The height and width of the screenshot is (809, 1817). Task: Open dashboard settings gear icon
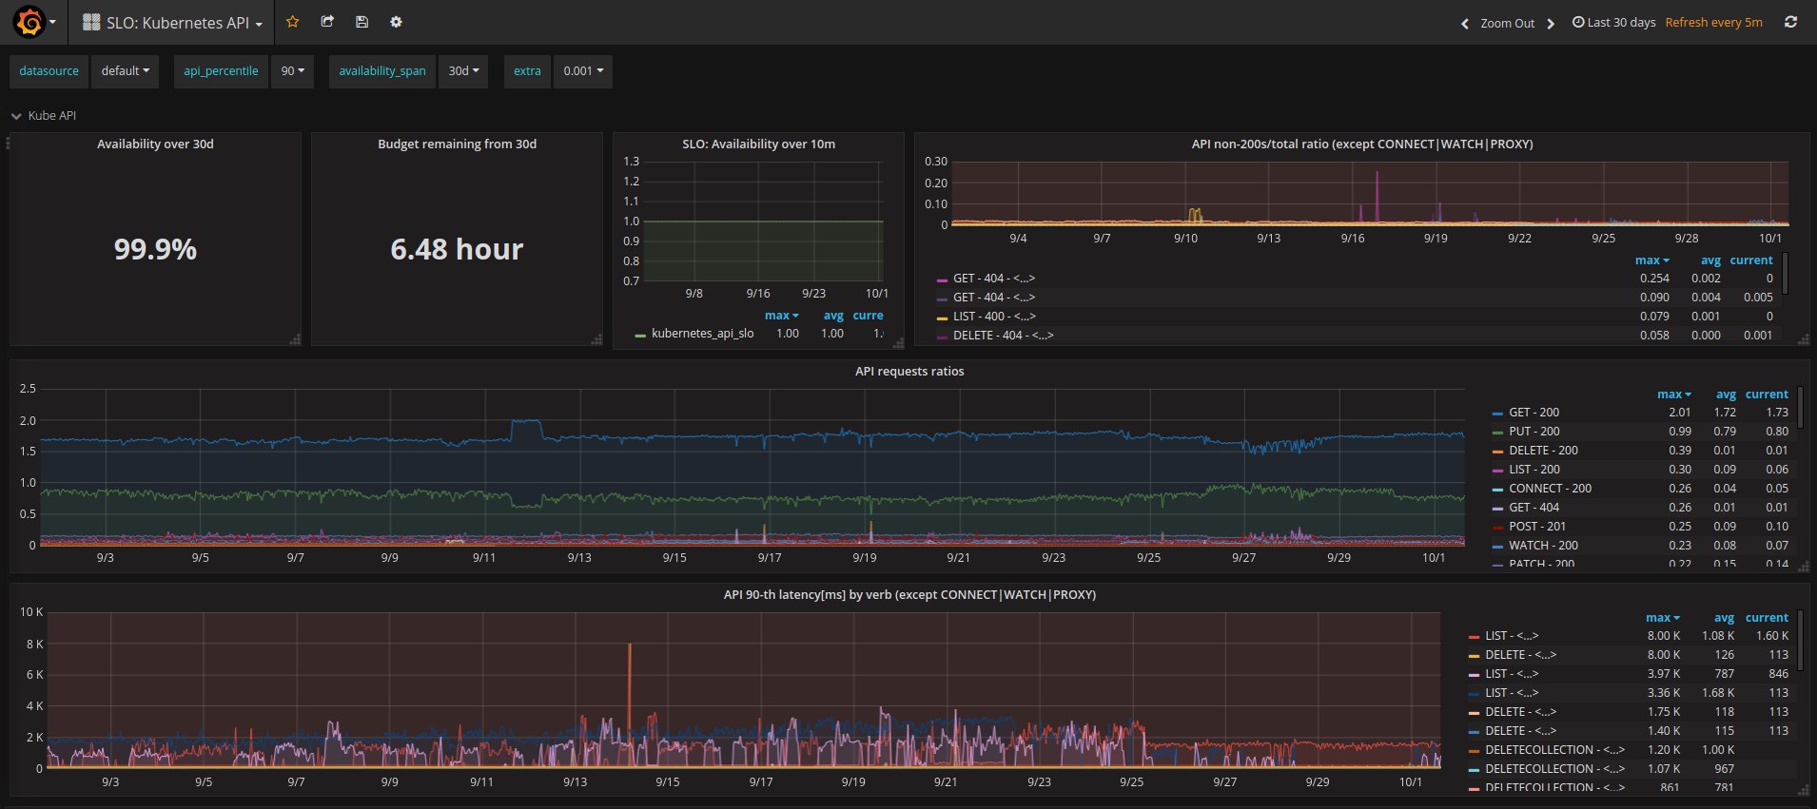pyautogui.click(x=396, y=22)
